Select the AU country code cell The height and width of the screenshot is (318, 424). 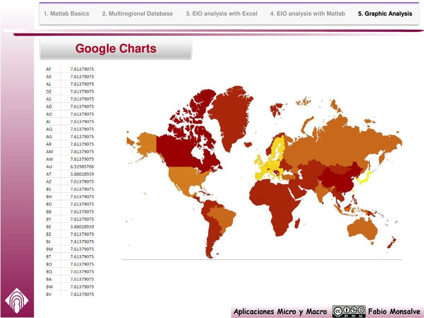(49, 167)
